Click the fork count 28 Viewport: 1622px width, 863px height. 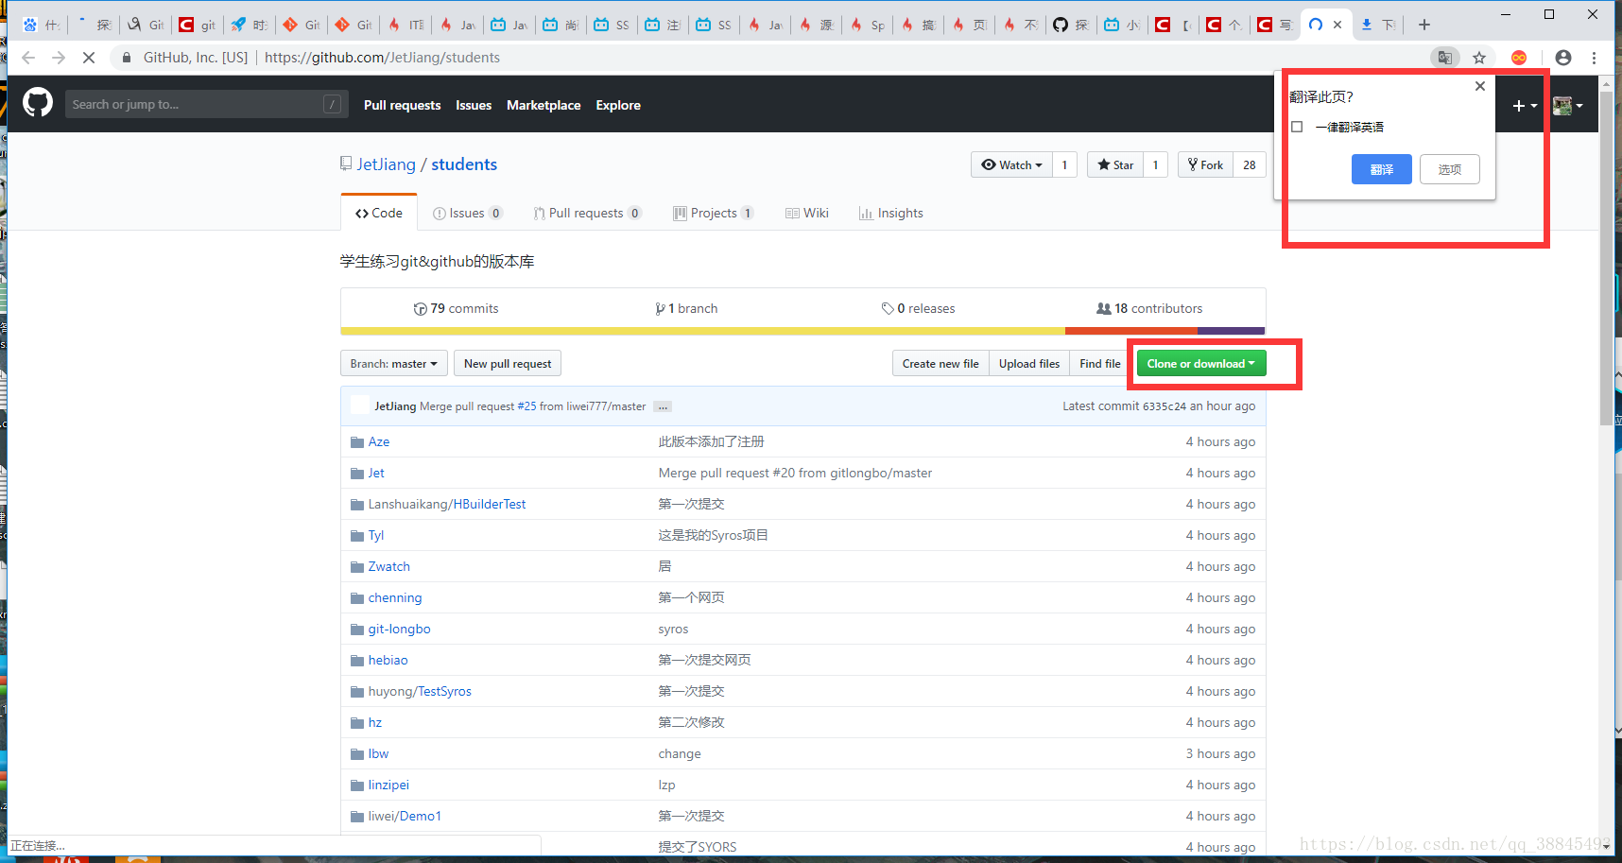point(1250,164)
